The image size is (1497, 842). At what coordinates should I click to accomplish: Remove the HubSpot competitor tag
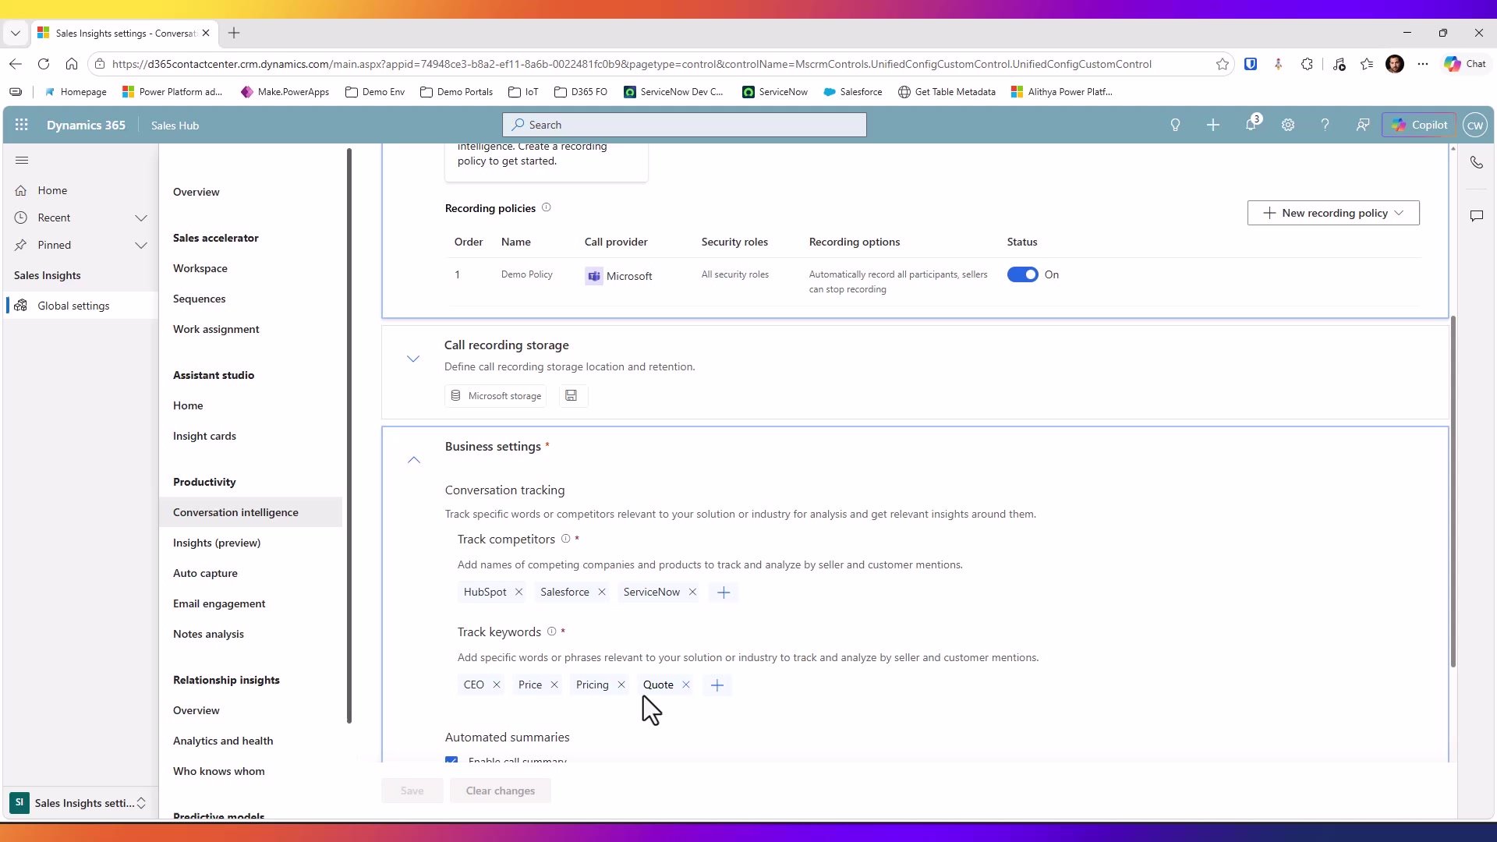(518, 593)
